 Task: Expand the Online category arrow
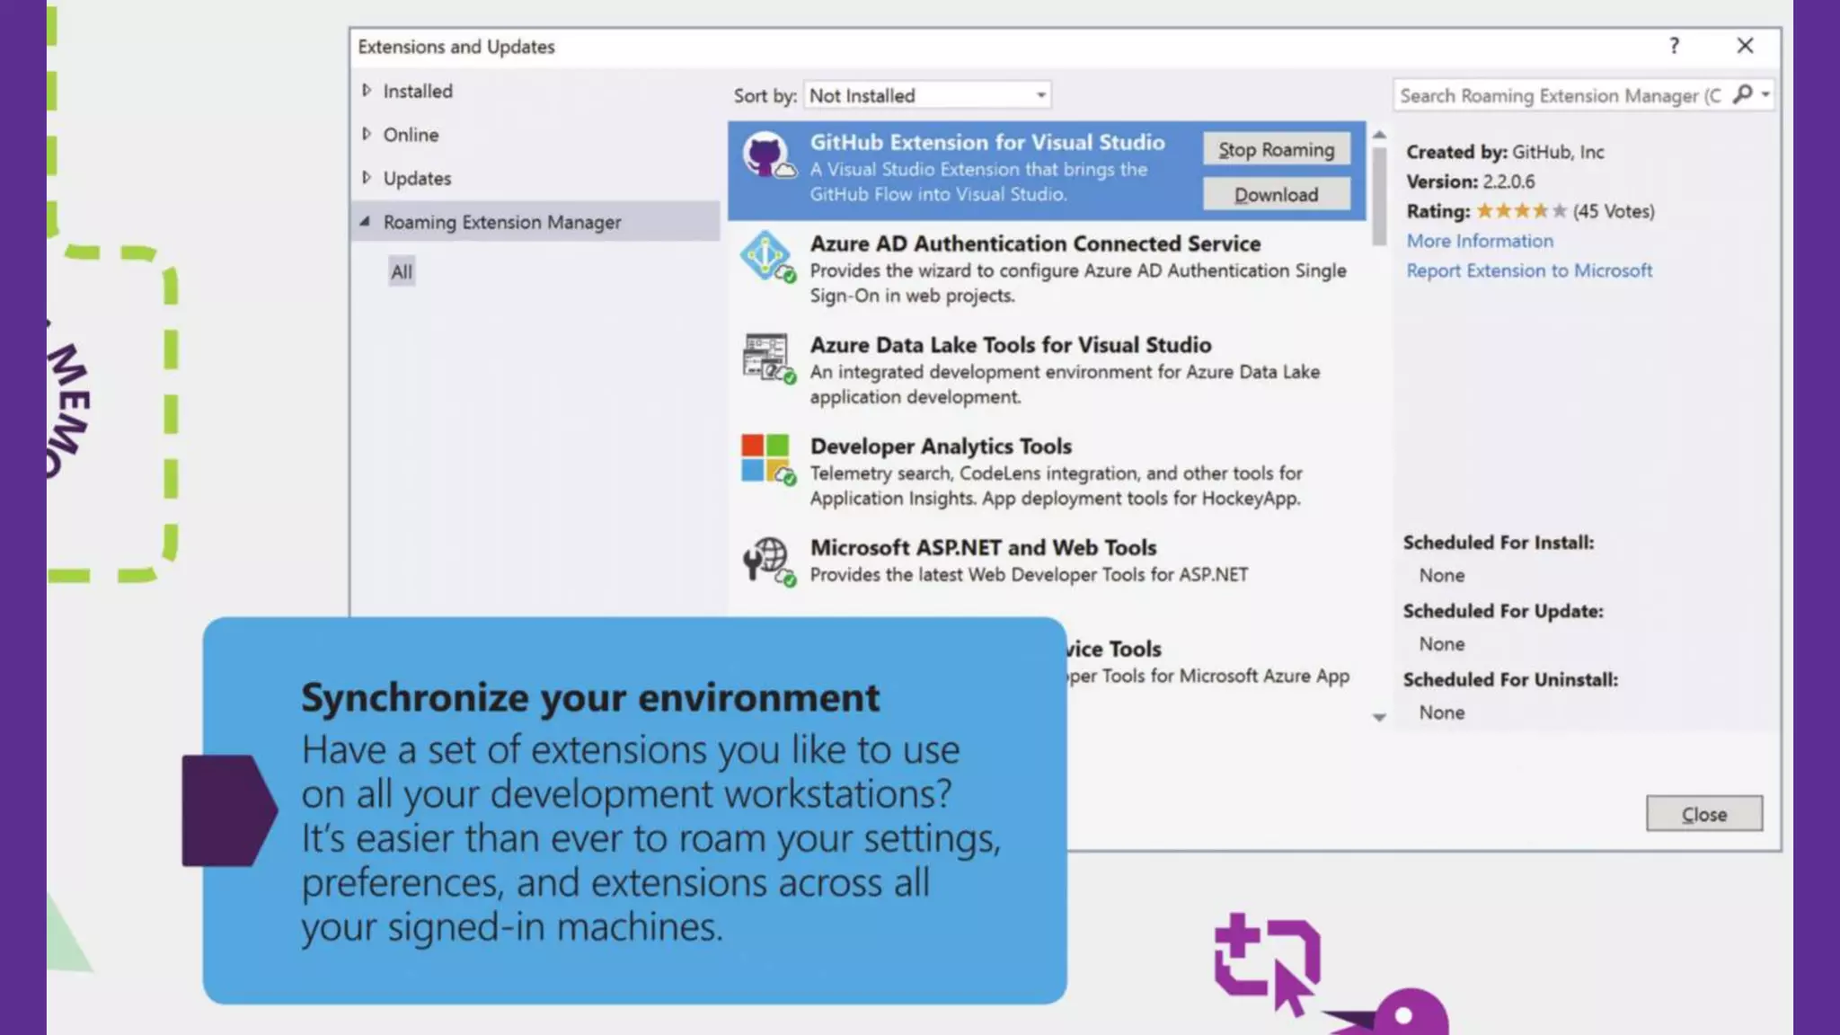(x=367, y=134)
